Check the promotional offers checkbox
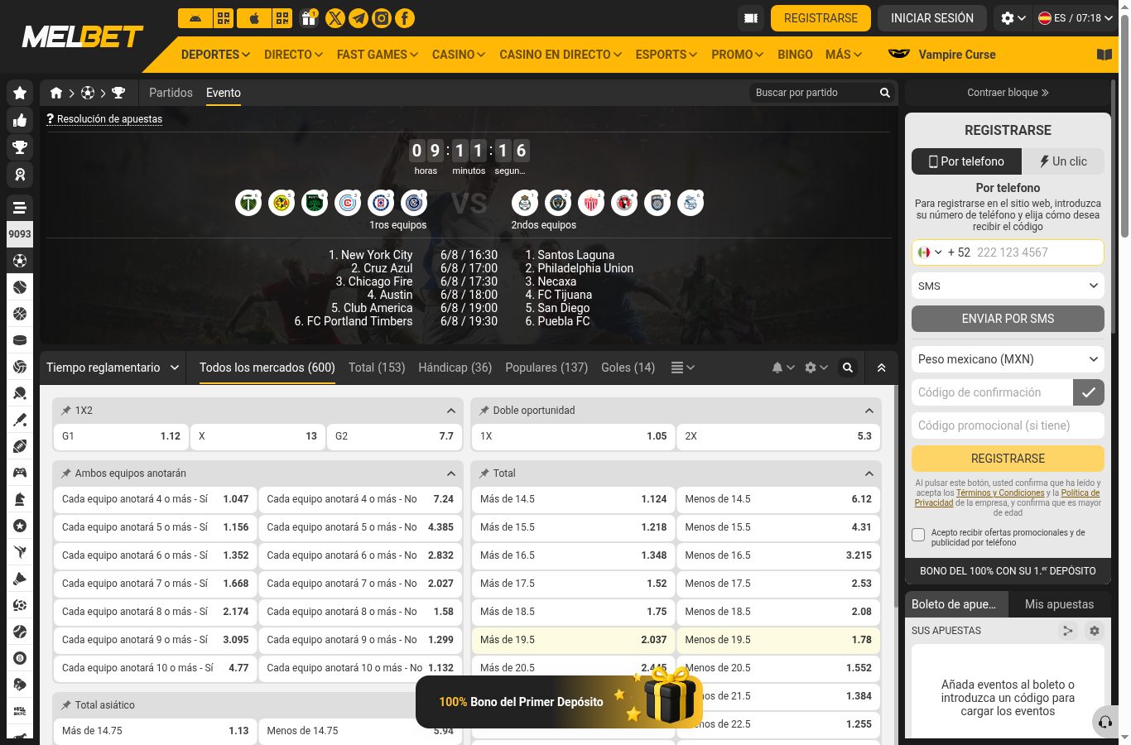Screen dimensions: 1131x745 point(918,535)
